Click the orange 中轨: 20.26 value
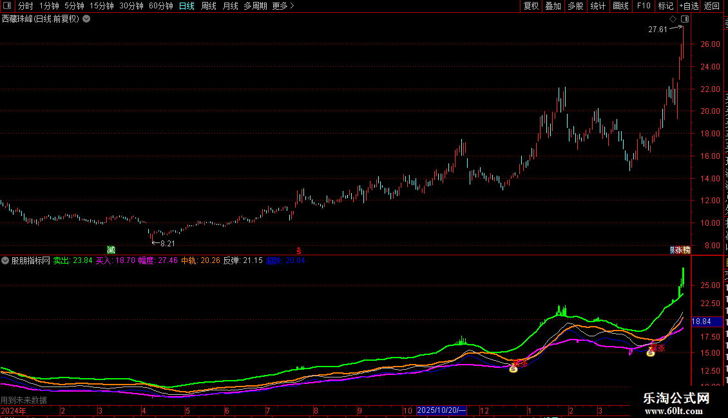Screen dimensions: 728x418 click(200, 260)
